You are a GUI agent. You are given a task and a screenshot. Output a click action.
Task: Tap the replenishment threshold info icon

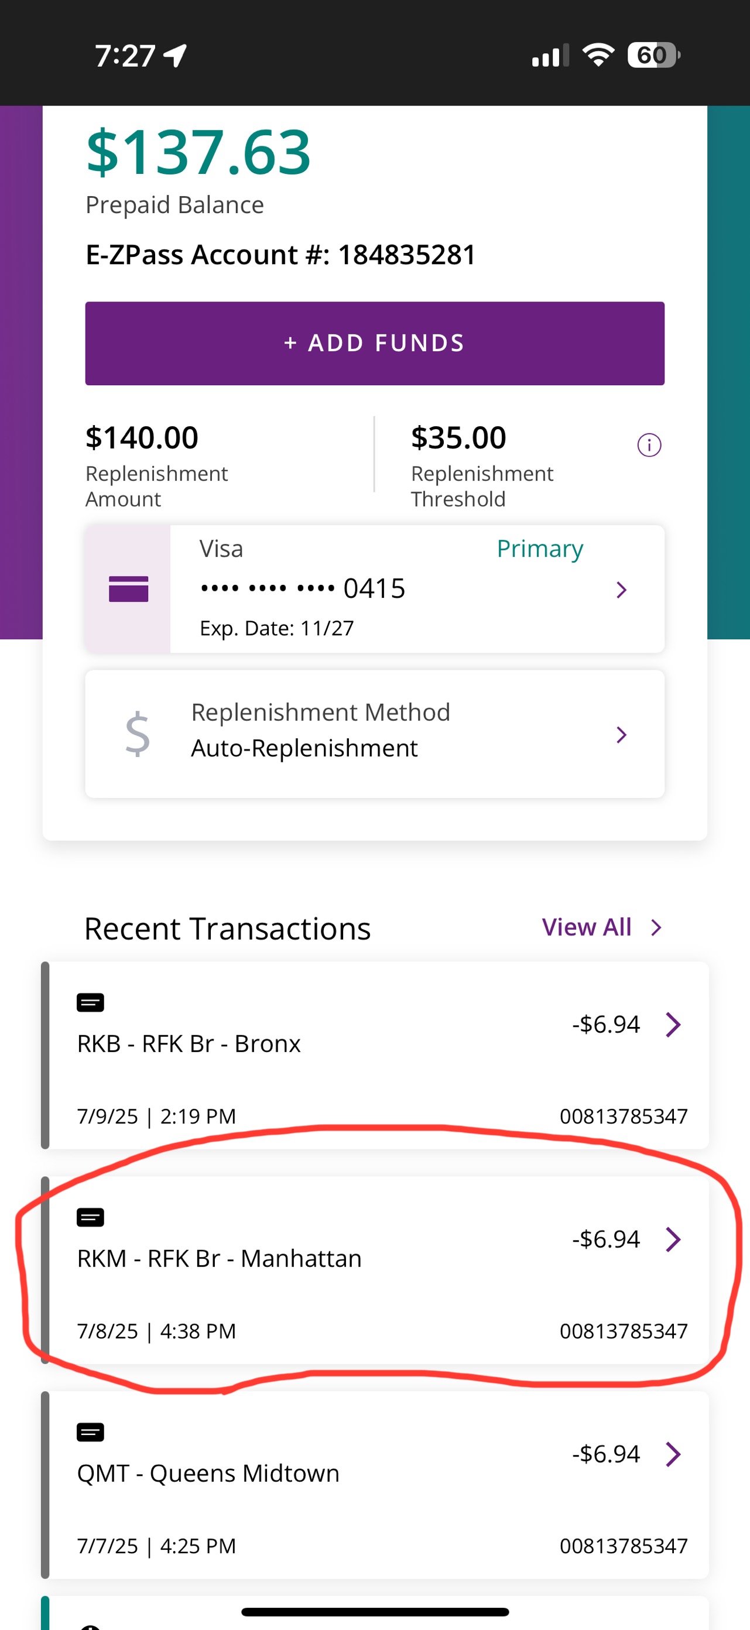(649, 445)
